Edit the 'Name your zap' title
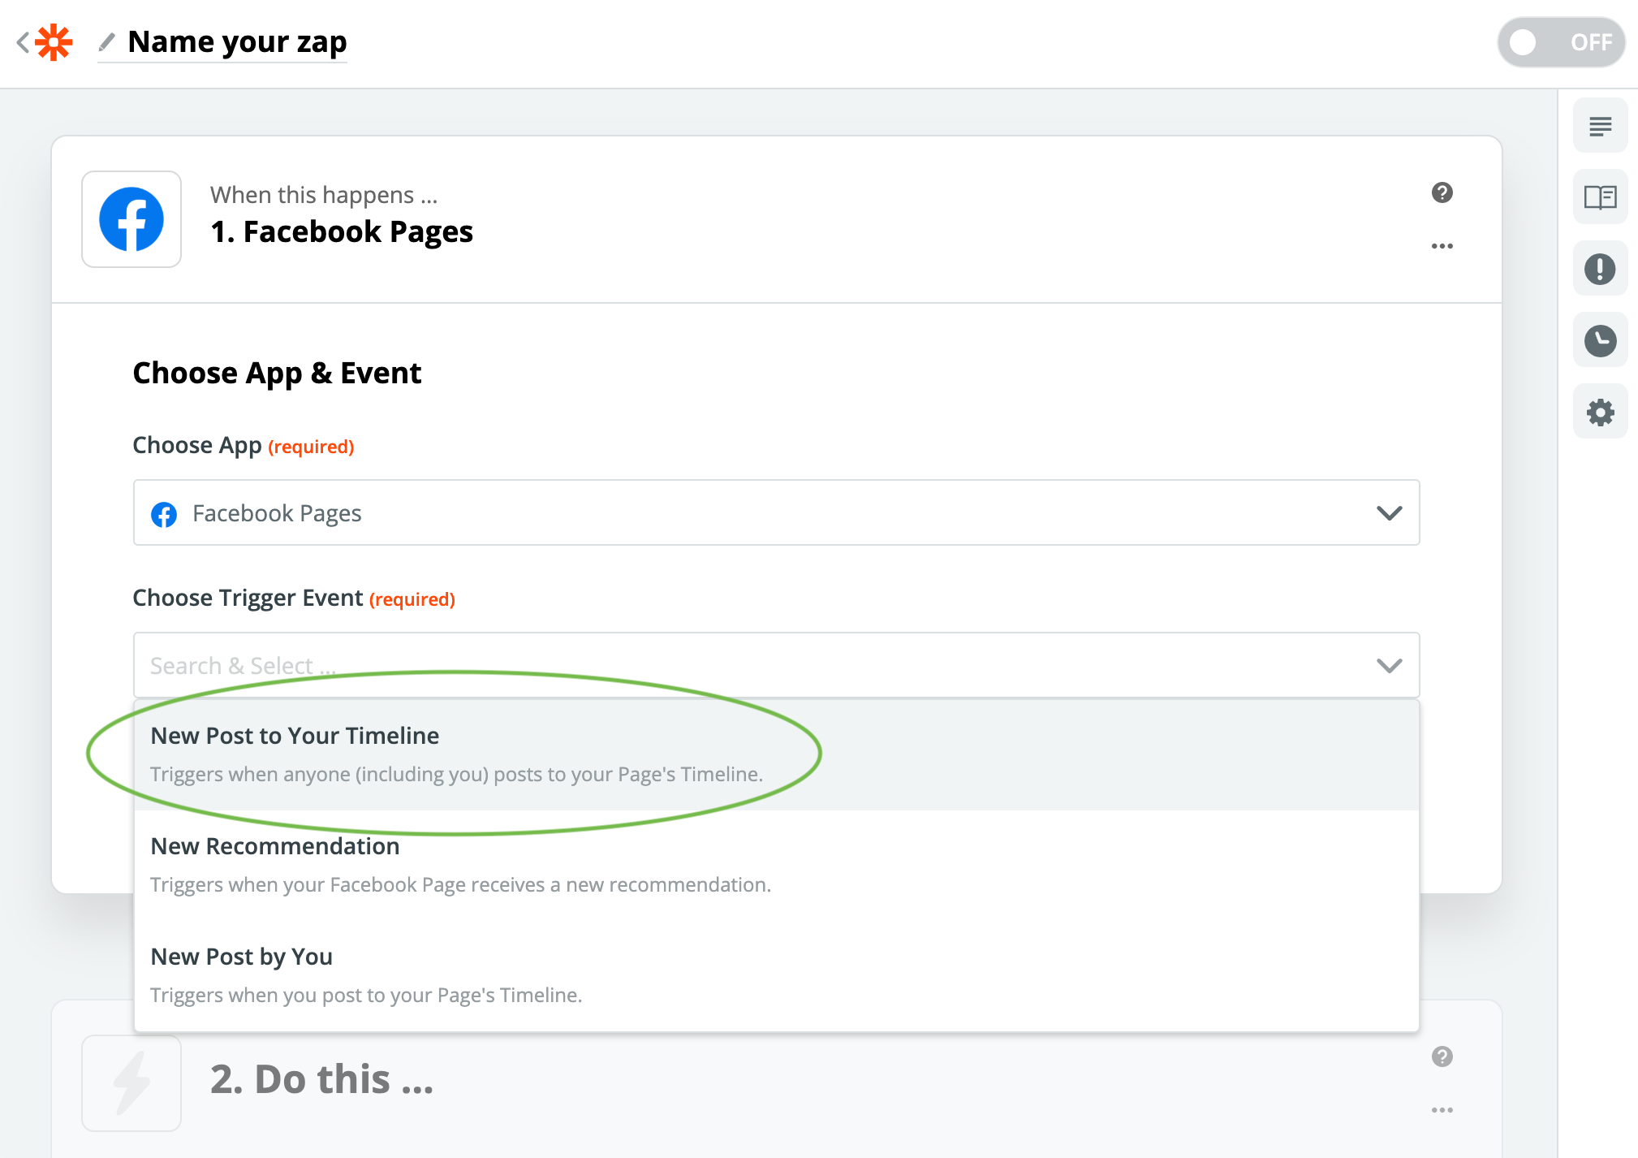This screenshot has height=1158, width=1638. [237, 41]
